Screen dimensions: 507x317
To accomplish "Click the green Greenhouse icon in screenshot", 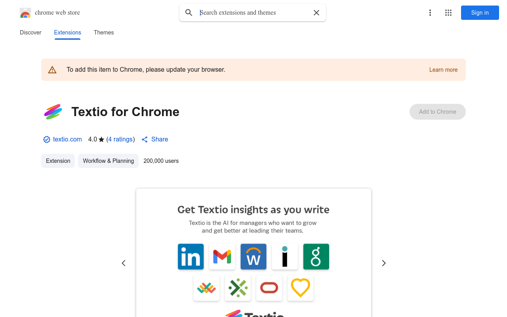I will pyautogui.click(x=316, y=257).
